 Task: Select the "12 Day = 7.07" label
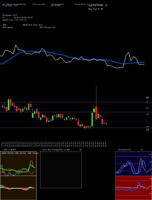pyautogui.click(x=11, y=5)
